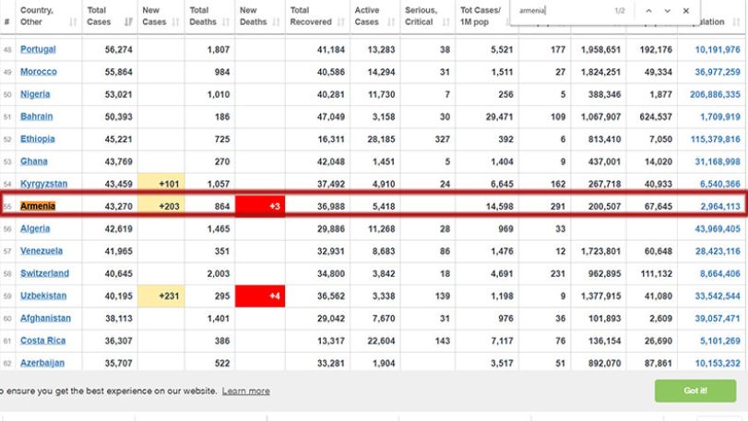Open the Armenia country link
748x421 pixels.
(x=38, y=206)
